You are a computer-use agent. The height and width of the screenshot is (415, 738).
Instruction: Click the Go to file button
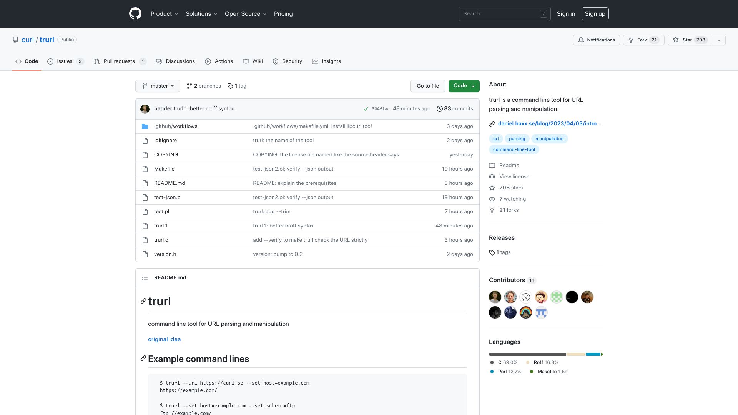click(428, 86)
